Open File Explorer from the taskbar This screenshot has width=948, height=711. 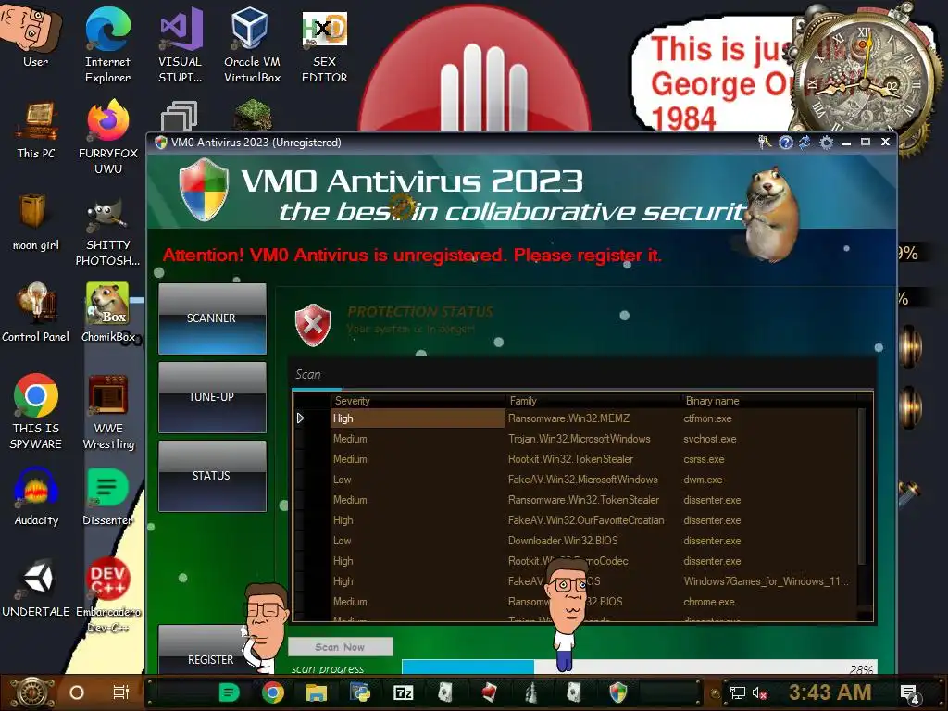tap(317, 692)
